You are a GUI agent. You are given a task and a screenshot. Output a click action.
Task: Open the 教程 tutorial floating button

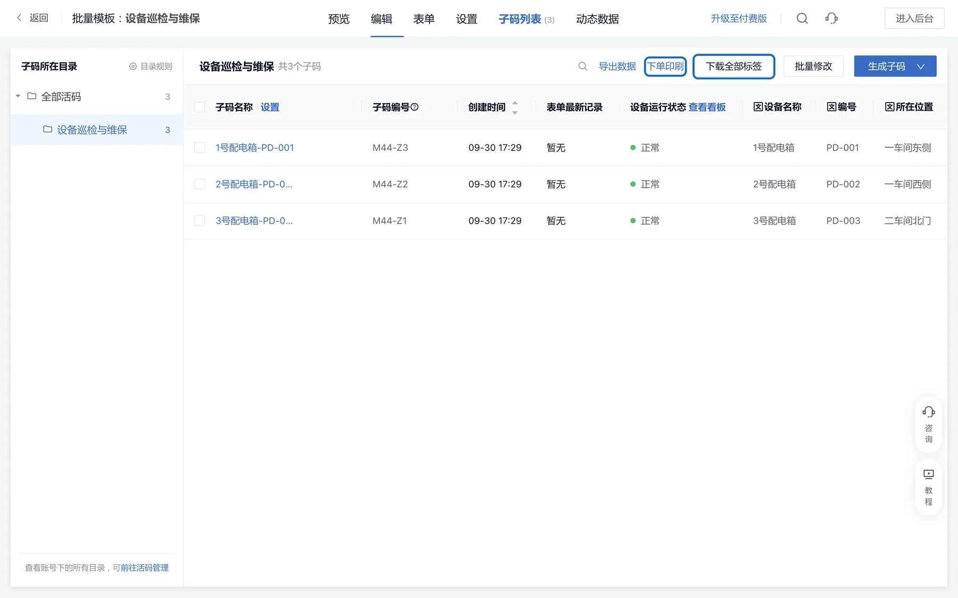point(929,487)
